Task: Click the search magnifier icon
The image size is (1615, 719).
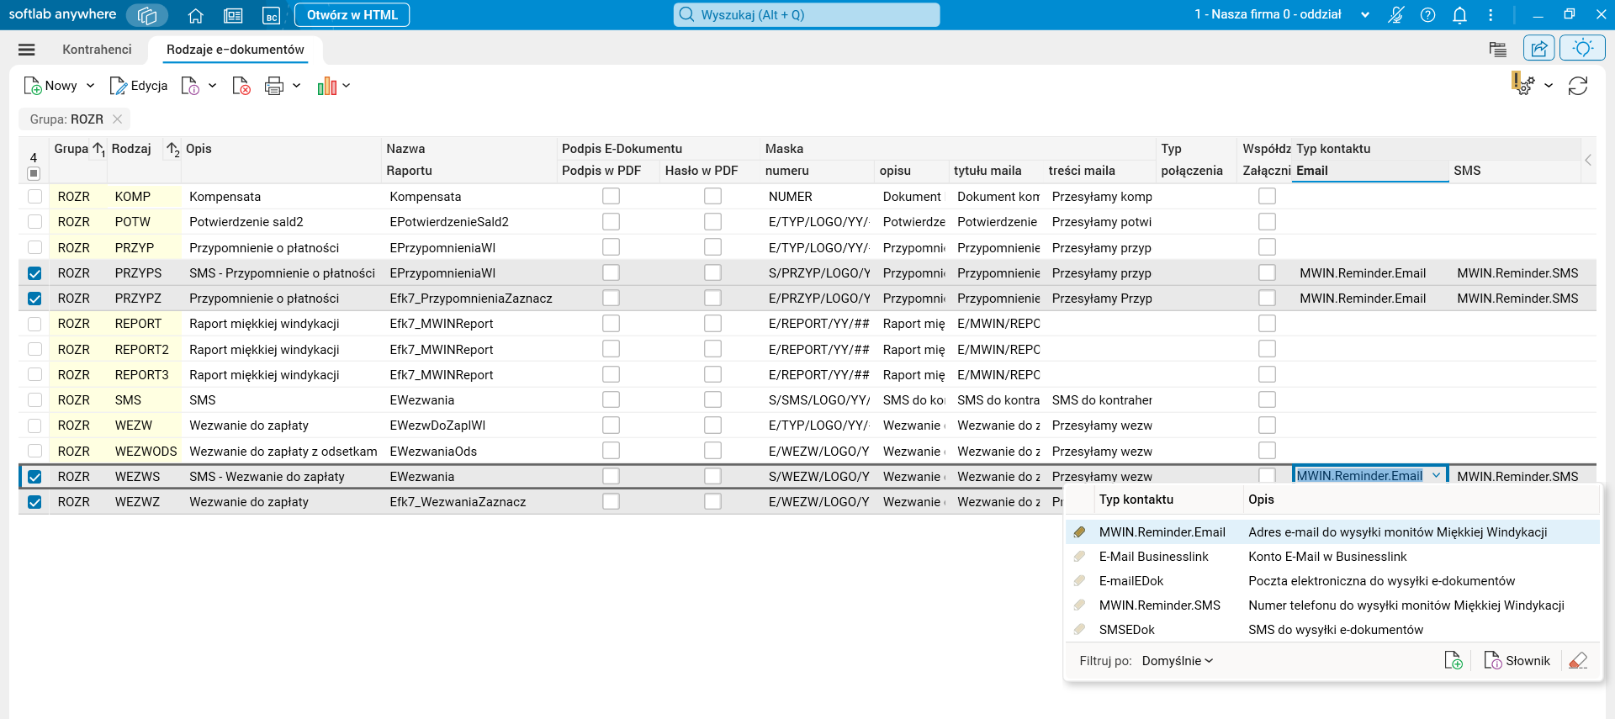Action: tap(686, 14)
